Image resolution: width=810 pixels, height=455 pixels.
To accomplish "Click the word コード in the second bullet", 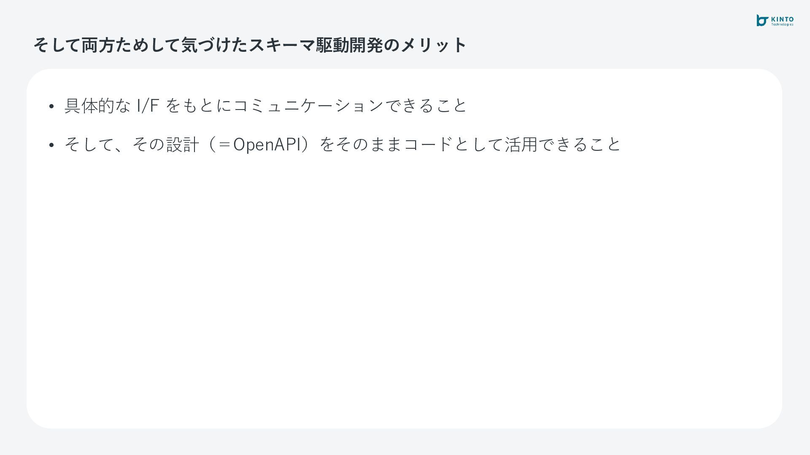I will click(x=428, y=145).
